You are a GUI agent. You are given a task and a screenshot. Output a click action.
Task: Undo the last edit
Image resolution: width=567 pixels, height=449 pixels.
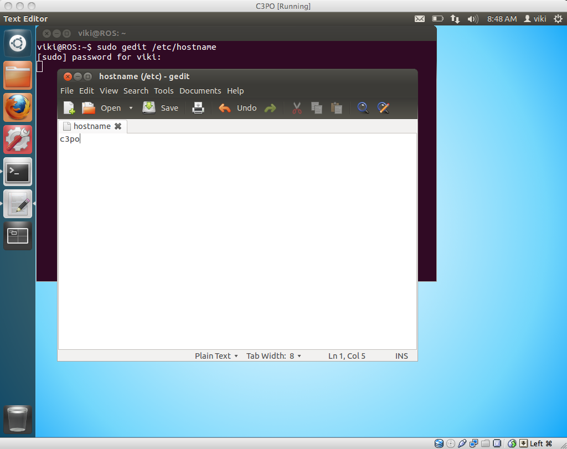point(238,108)
